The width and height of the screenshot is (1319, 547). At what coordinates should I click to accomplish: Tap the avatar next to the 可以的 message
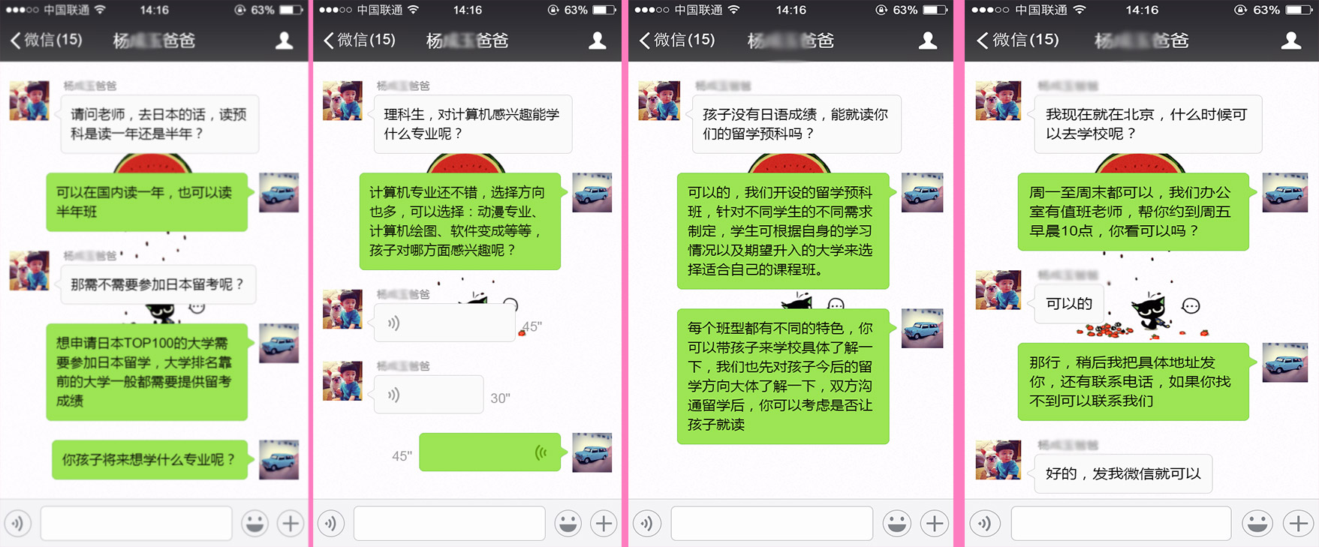(998, 290)
